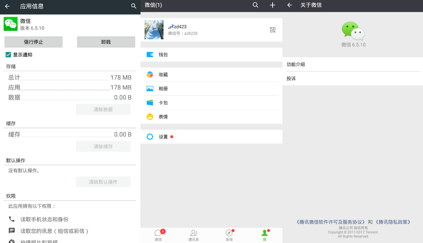Switch to the 发现 discover tab

coord(229,235)
